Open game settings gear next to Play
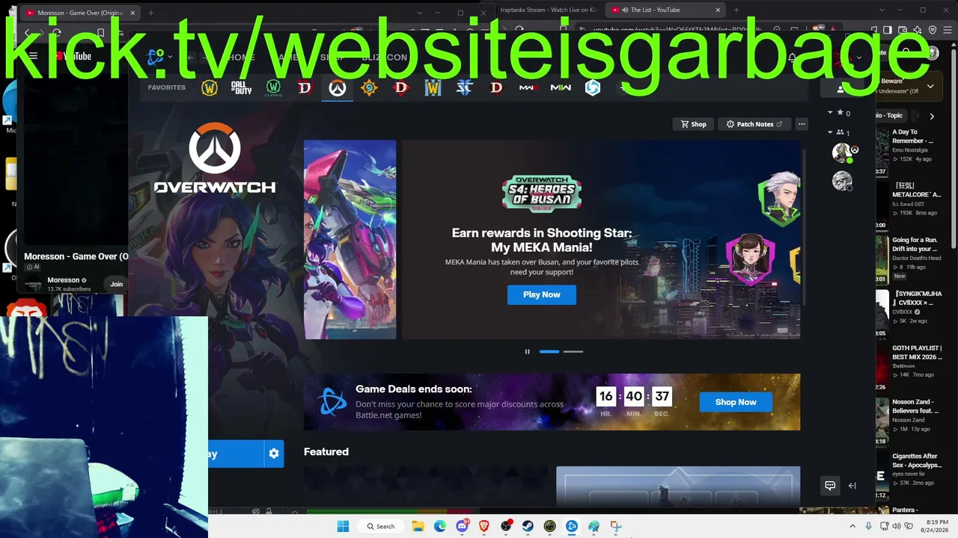Viewport: 958px width, 538px height. coord(274,454)
